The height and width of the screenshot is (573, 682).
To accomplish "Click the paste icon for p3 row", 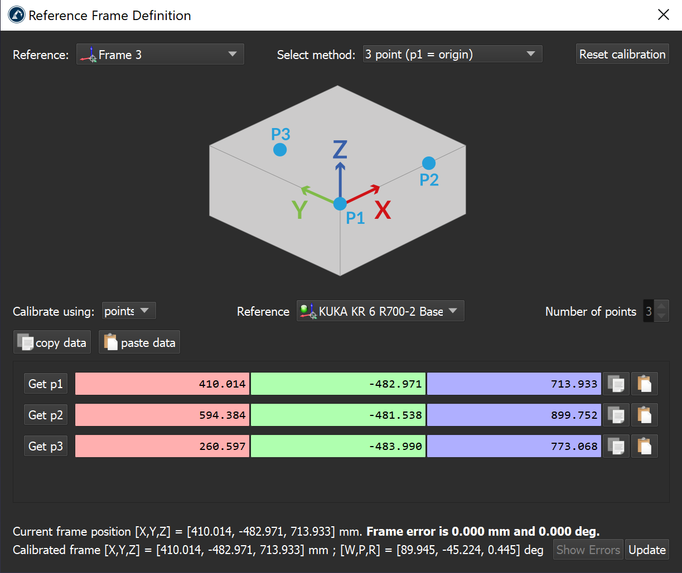I will click(644, 446).
